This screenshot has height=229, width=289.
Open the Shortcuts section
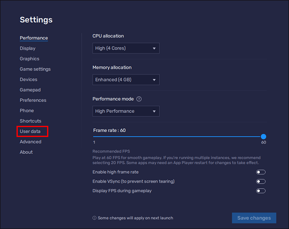(31, 121)
